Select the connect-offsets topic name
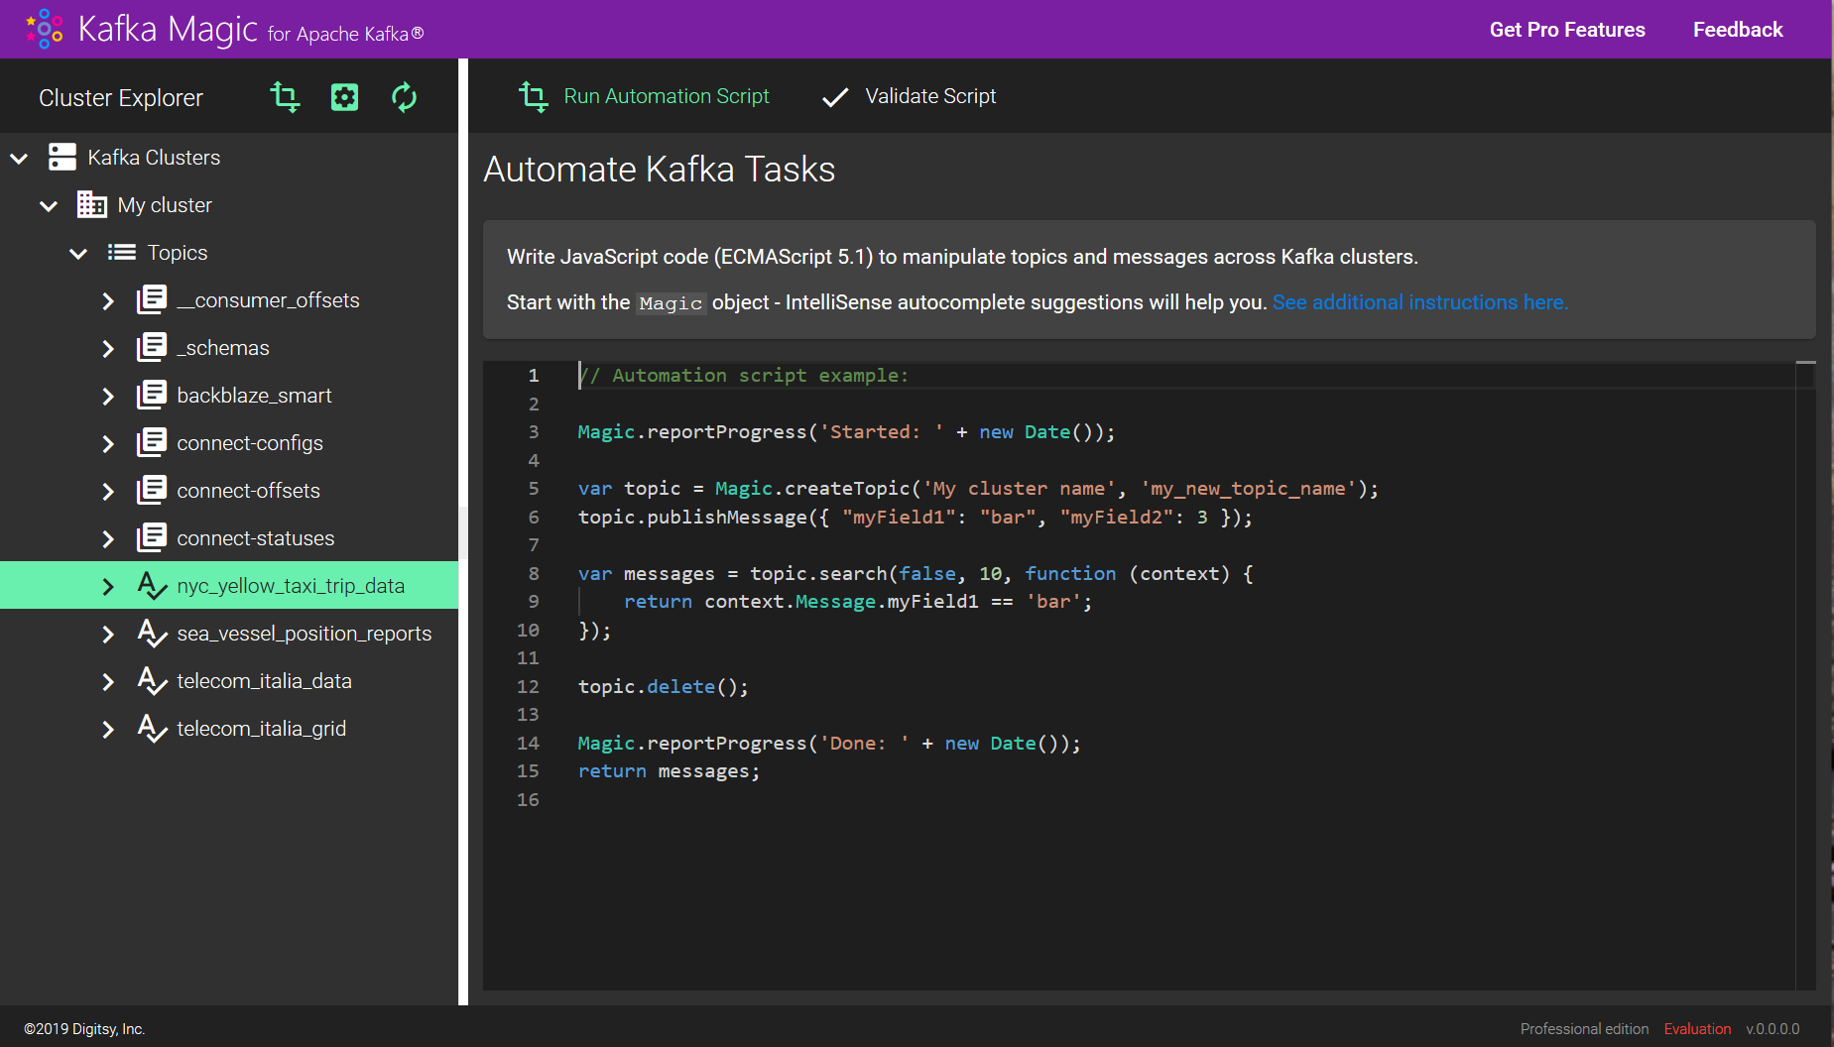Image resolution: width=1834 pixels, height=1047 pixels. click(248, 491)
